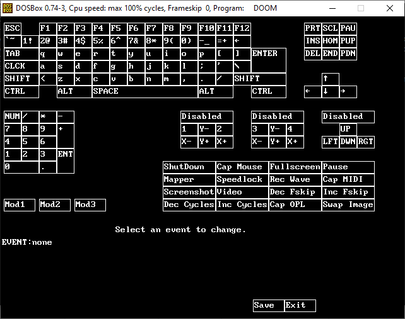Viewport: 405px width, 319px height.
Task: Exit the mapper screen
Action: coord(300,306)
